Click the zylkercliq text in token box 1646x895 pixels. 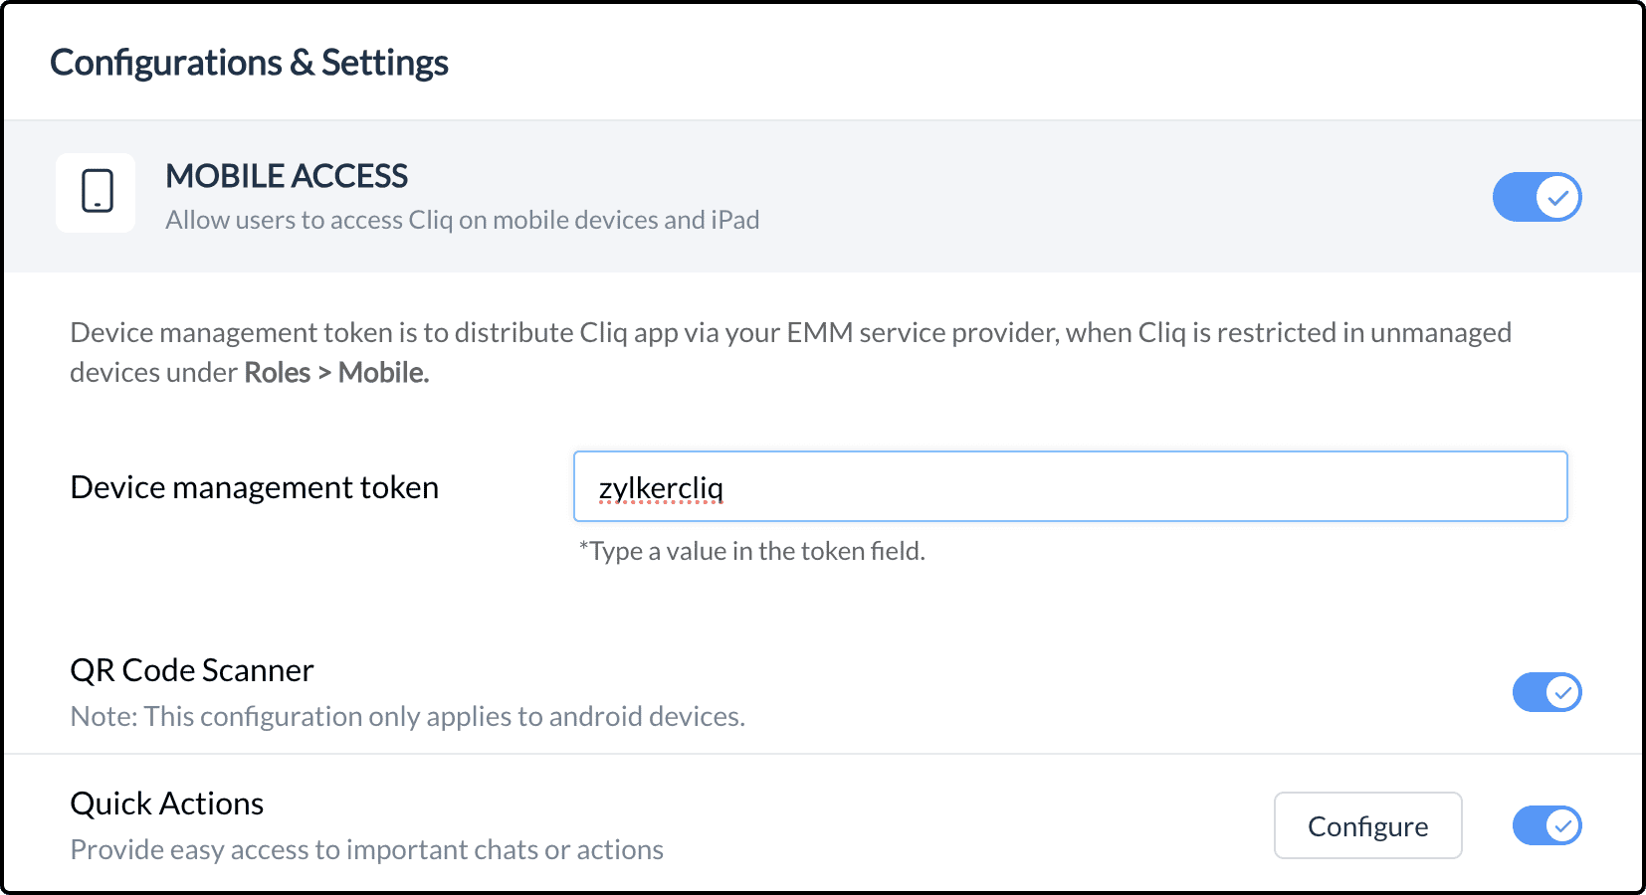coord(661,487)
